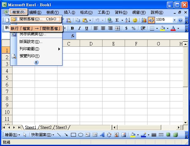190x146 pixels.
Task: Click the Excel Help question mark icon
Action: point(180,20)
